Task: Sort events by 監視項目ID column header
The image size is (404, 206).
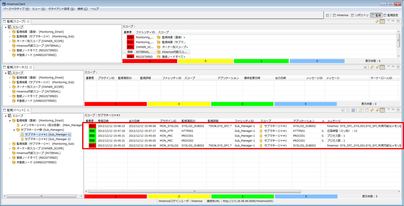Action: pos(193,121)
